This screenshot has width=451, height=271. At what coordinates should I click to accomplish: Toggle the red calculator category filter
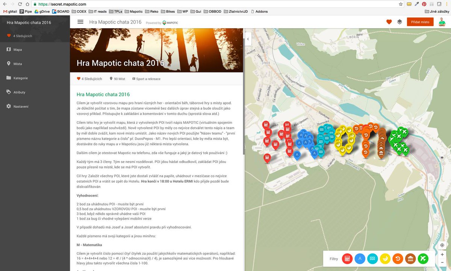347,259
